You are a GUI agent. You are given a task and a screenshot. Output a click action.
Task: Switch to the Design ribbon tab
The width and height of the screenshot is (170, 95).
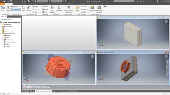(16, 4)
